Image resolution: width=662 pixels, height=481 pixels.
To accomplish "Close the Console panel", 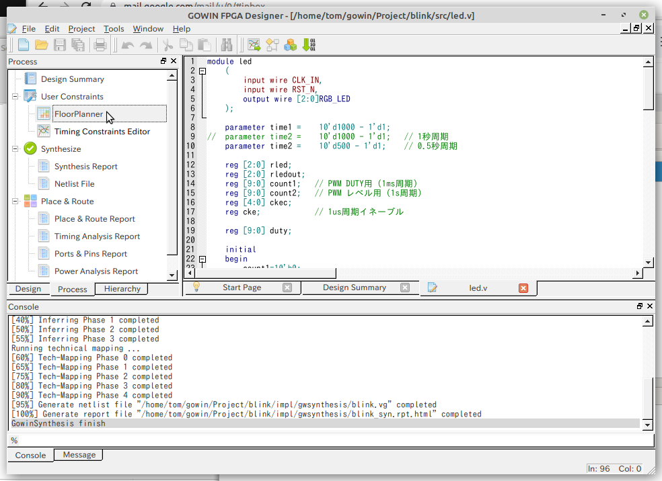I will (650, 306).
